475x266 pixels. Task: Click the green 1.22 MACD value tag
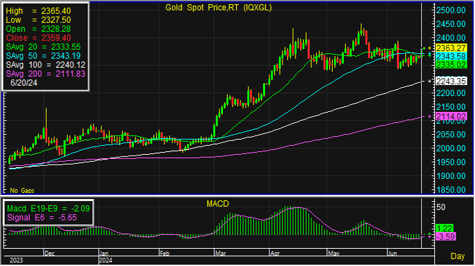point(445,229)
